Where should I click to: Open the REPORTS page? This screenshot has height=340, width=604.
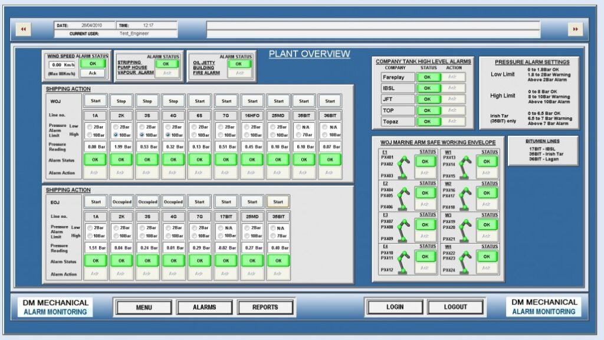pyautogui.click(x=265, y=307)
